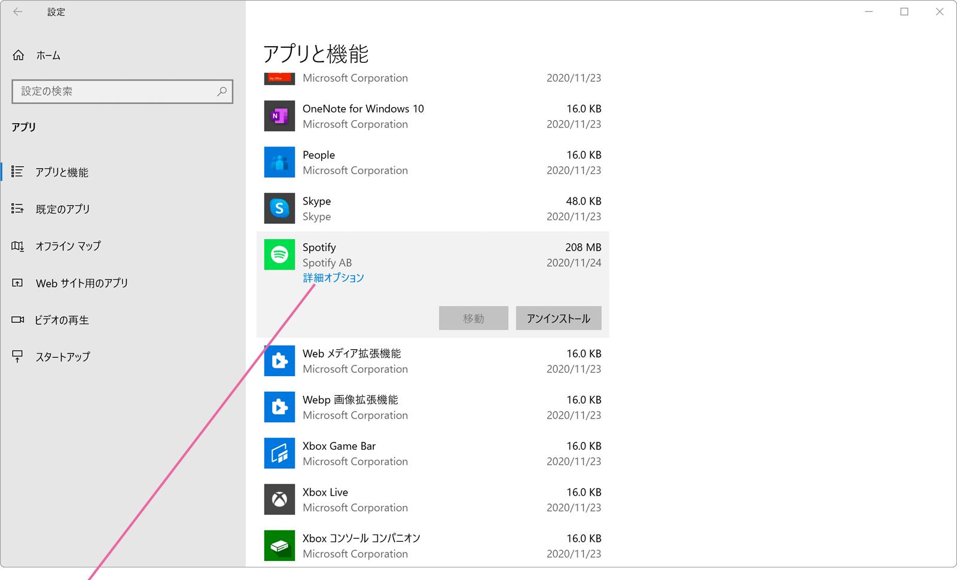The image size is (957, 580).
Task: Click the Web サイト用のアプリ icon
Action: 17,283
